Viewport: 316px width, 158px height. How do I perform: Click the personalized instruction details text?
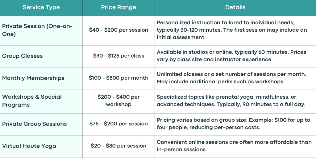(232, 30)
